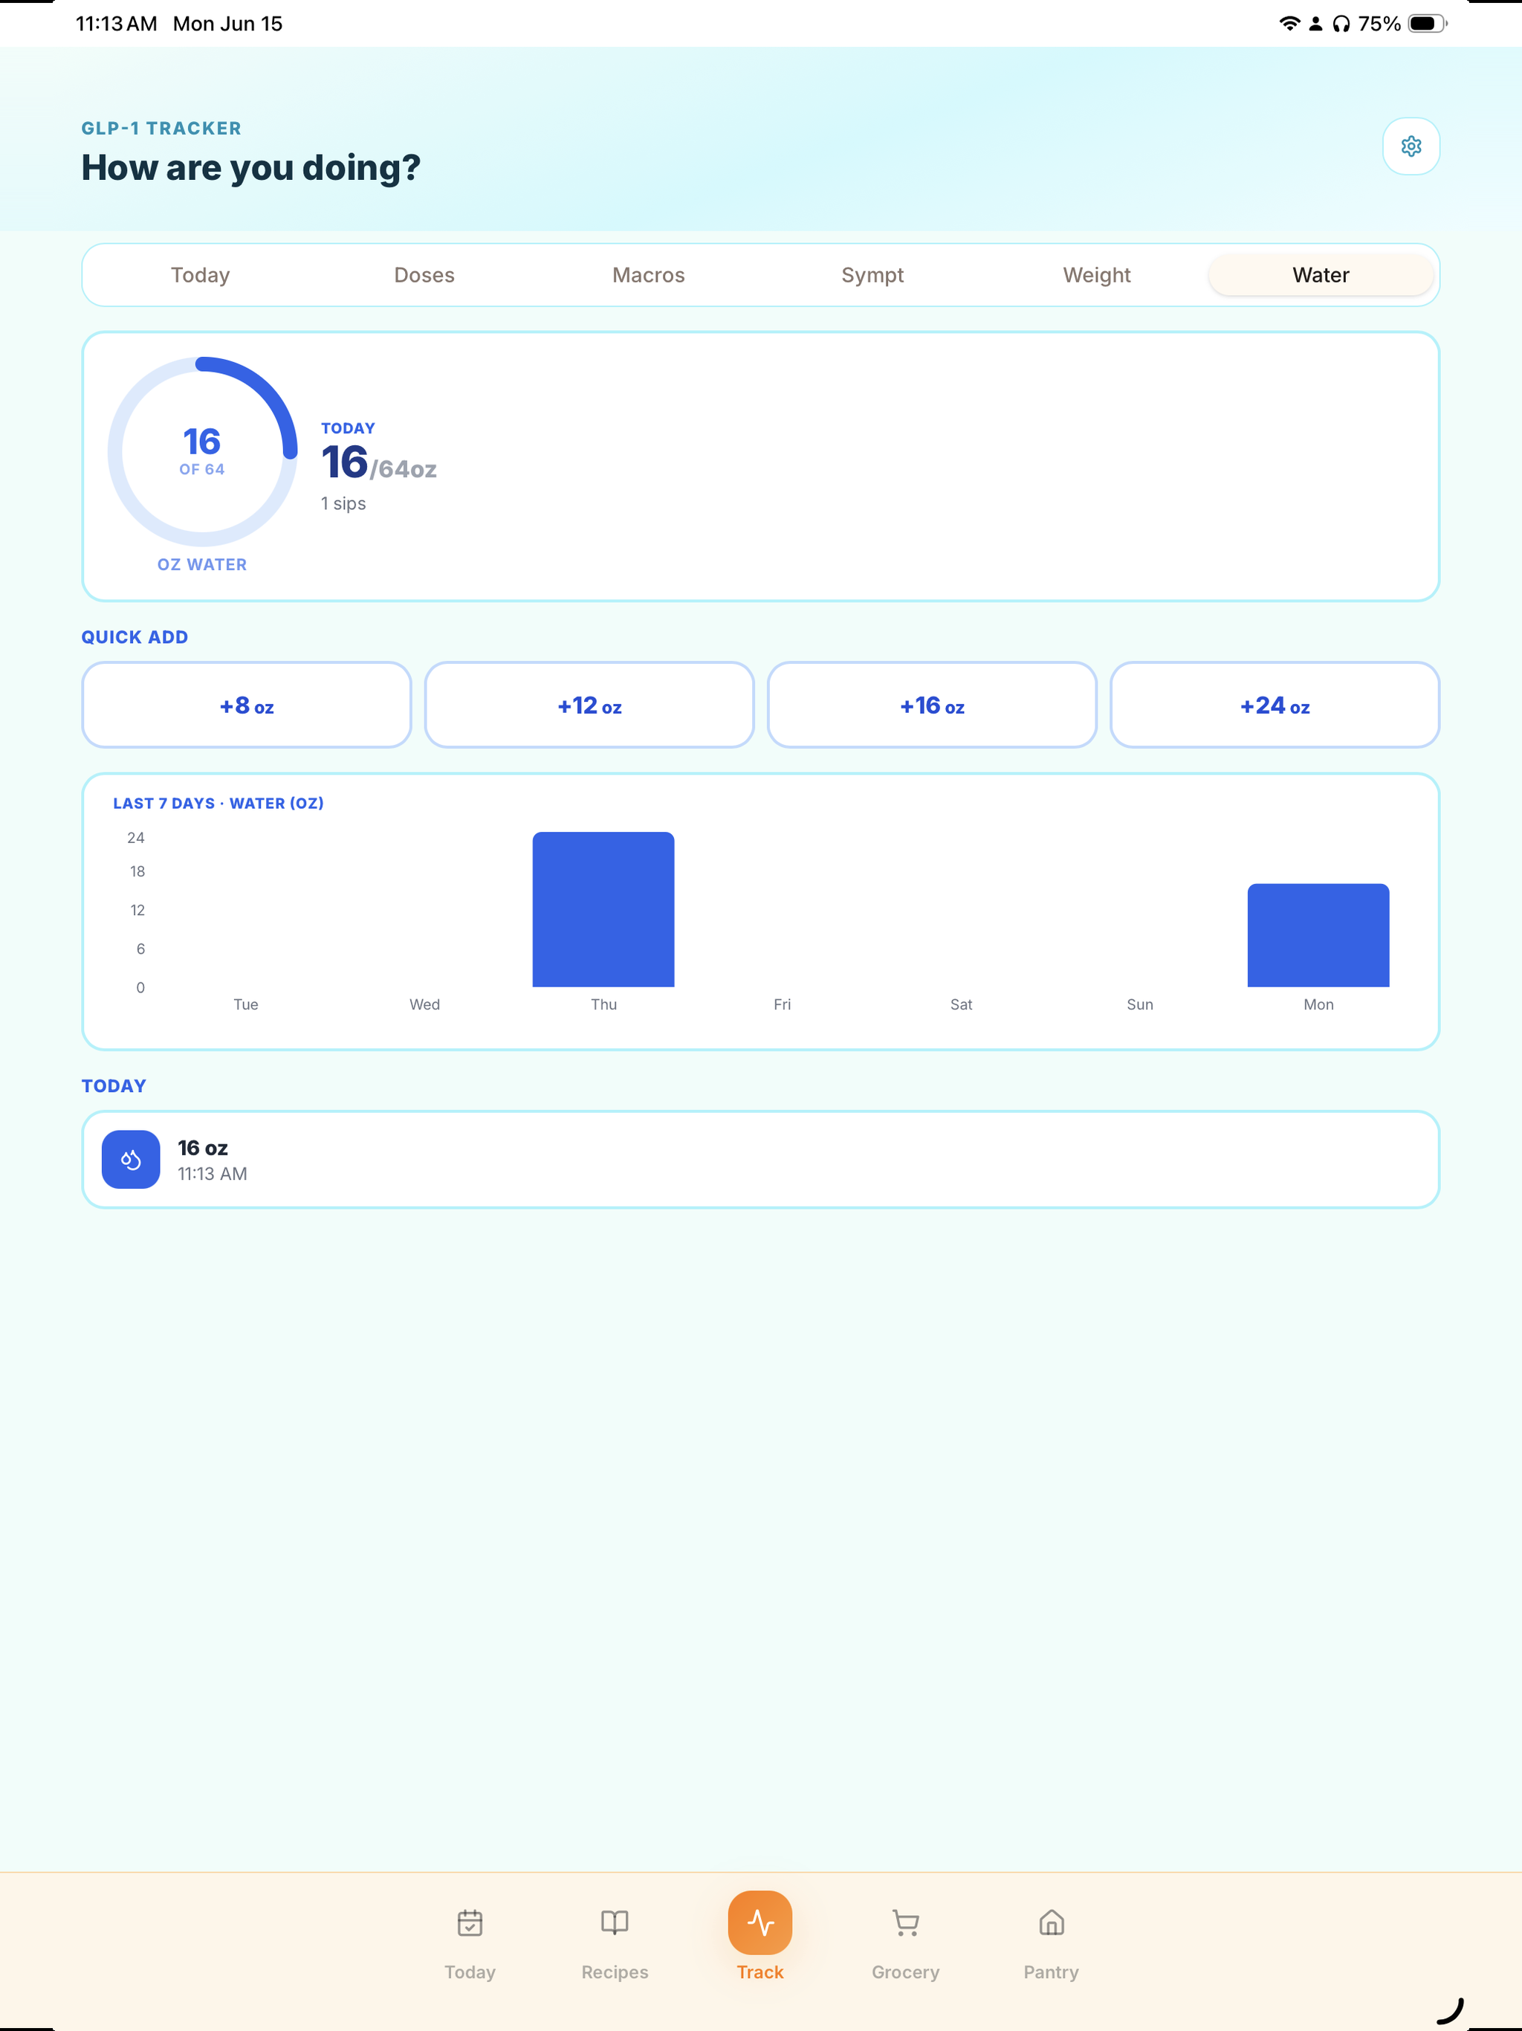Tap the 'QUICK ADD' heading

pyautogui.click(x=135, y=637)
